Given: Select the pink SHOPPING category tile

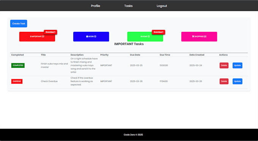Looking at the screenshot, I should click(x=199, y=37).
